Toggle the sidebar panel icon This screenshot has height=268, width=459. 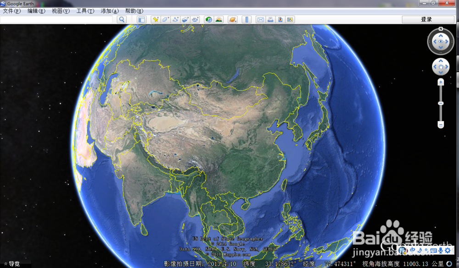pyautogui.click(x=142, y=20)
